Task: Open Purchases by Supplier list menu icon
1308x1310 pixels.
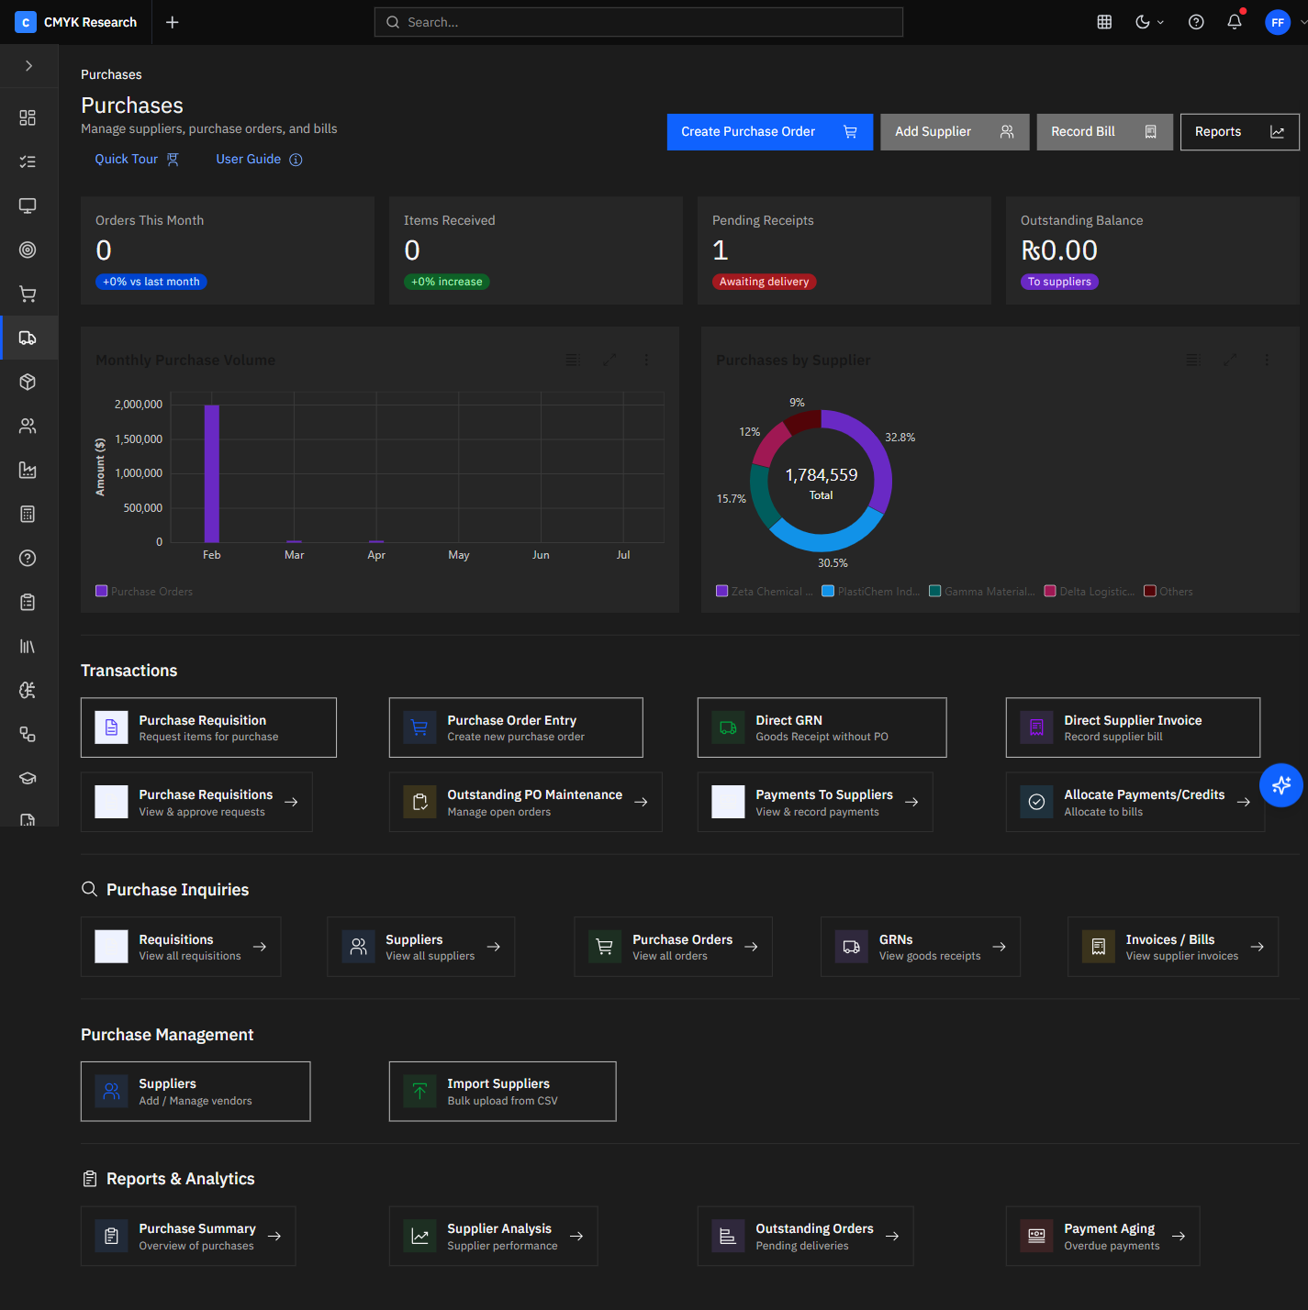Action: [1192, 360]
